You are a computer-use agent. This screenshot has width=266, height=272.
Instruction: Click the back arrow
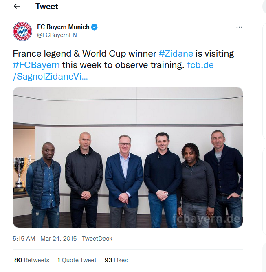click(x=17, y=7)
